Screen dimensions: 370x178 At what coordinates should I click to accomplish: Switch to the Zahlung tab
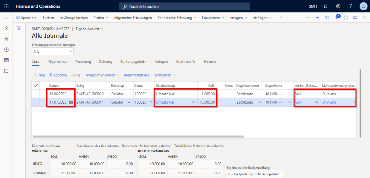click(x=106, y=62)
